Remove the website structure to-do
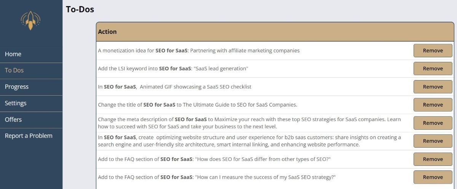Screen dimensions: 457x189 pyautogui.click(x=433, y=141)
